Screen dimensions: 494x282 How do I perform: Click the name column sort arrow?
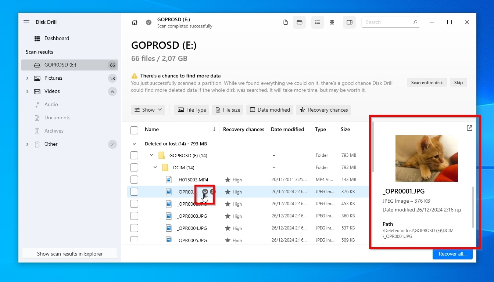(x=214, y=129)
